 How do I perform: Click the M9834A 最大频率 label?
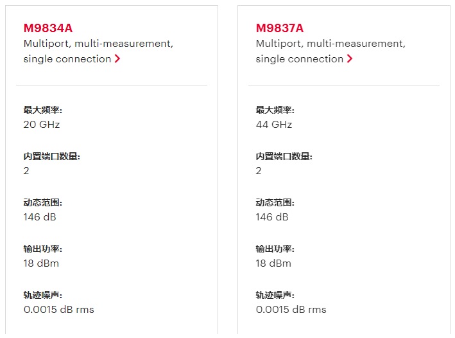[x=43, y=110]
